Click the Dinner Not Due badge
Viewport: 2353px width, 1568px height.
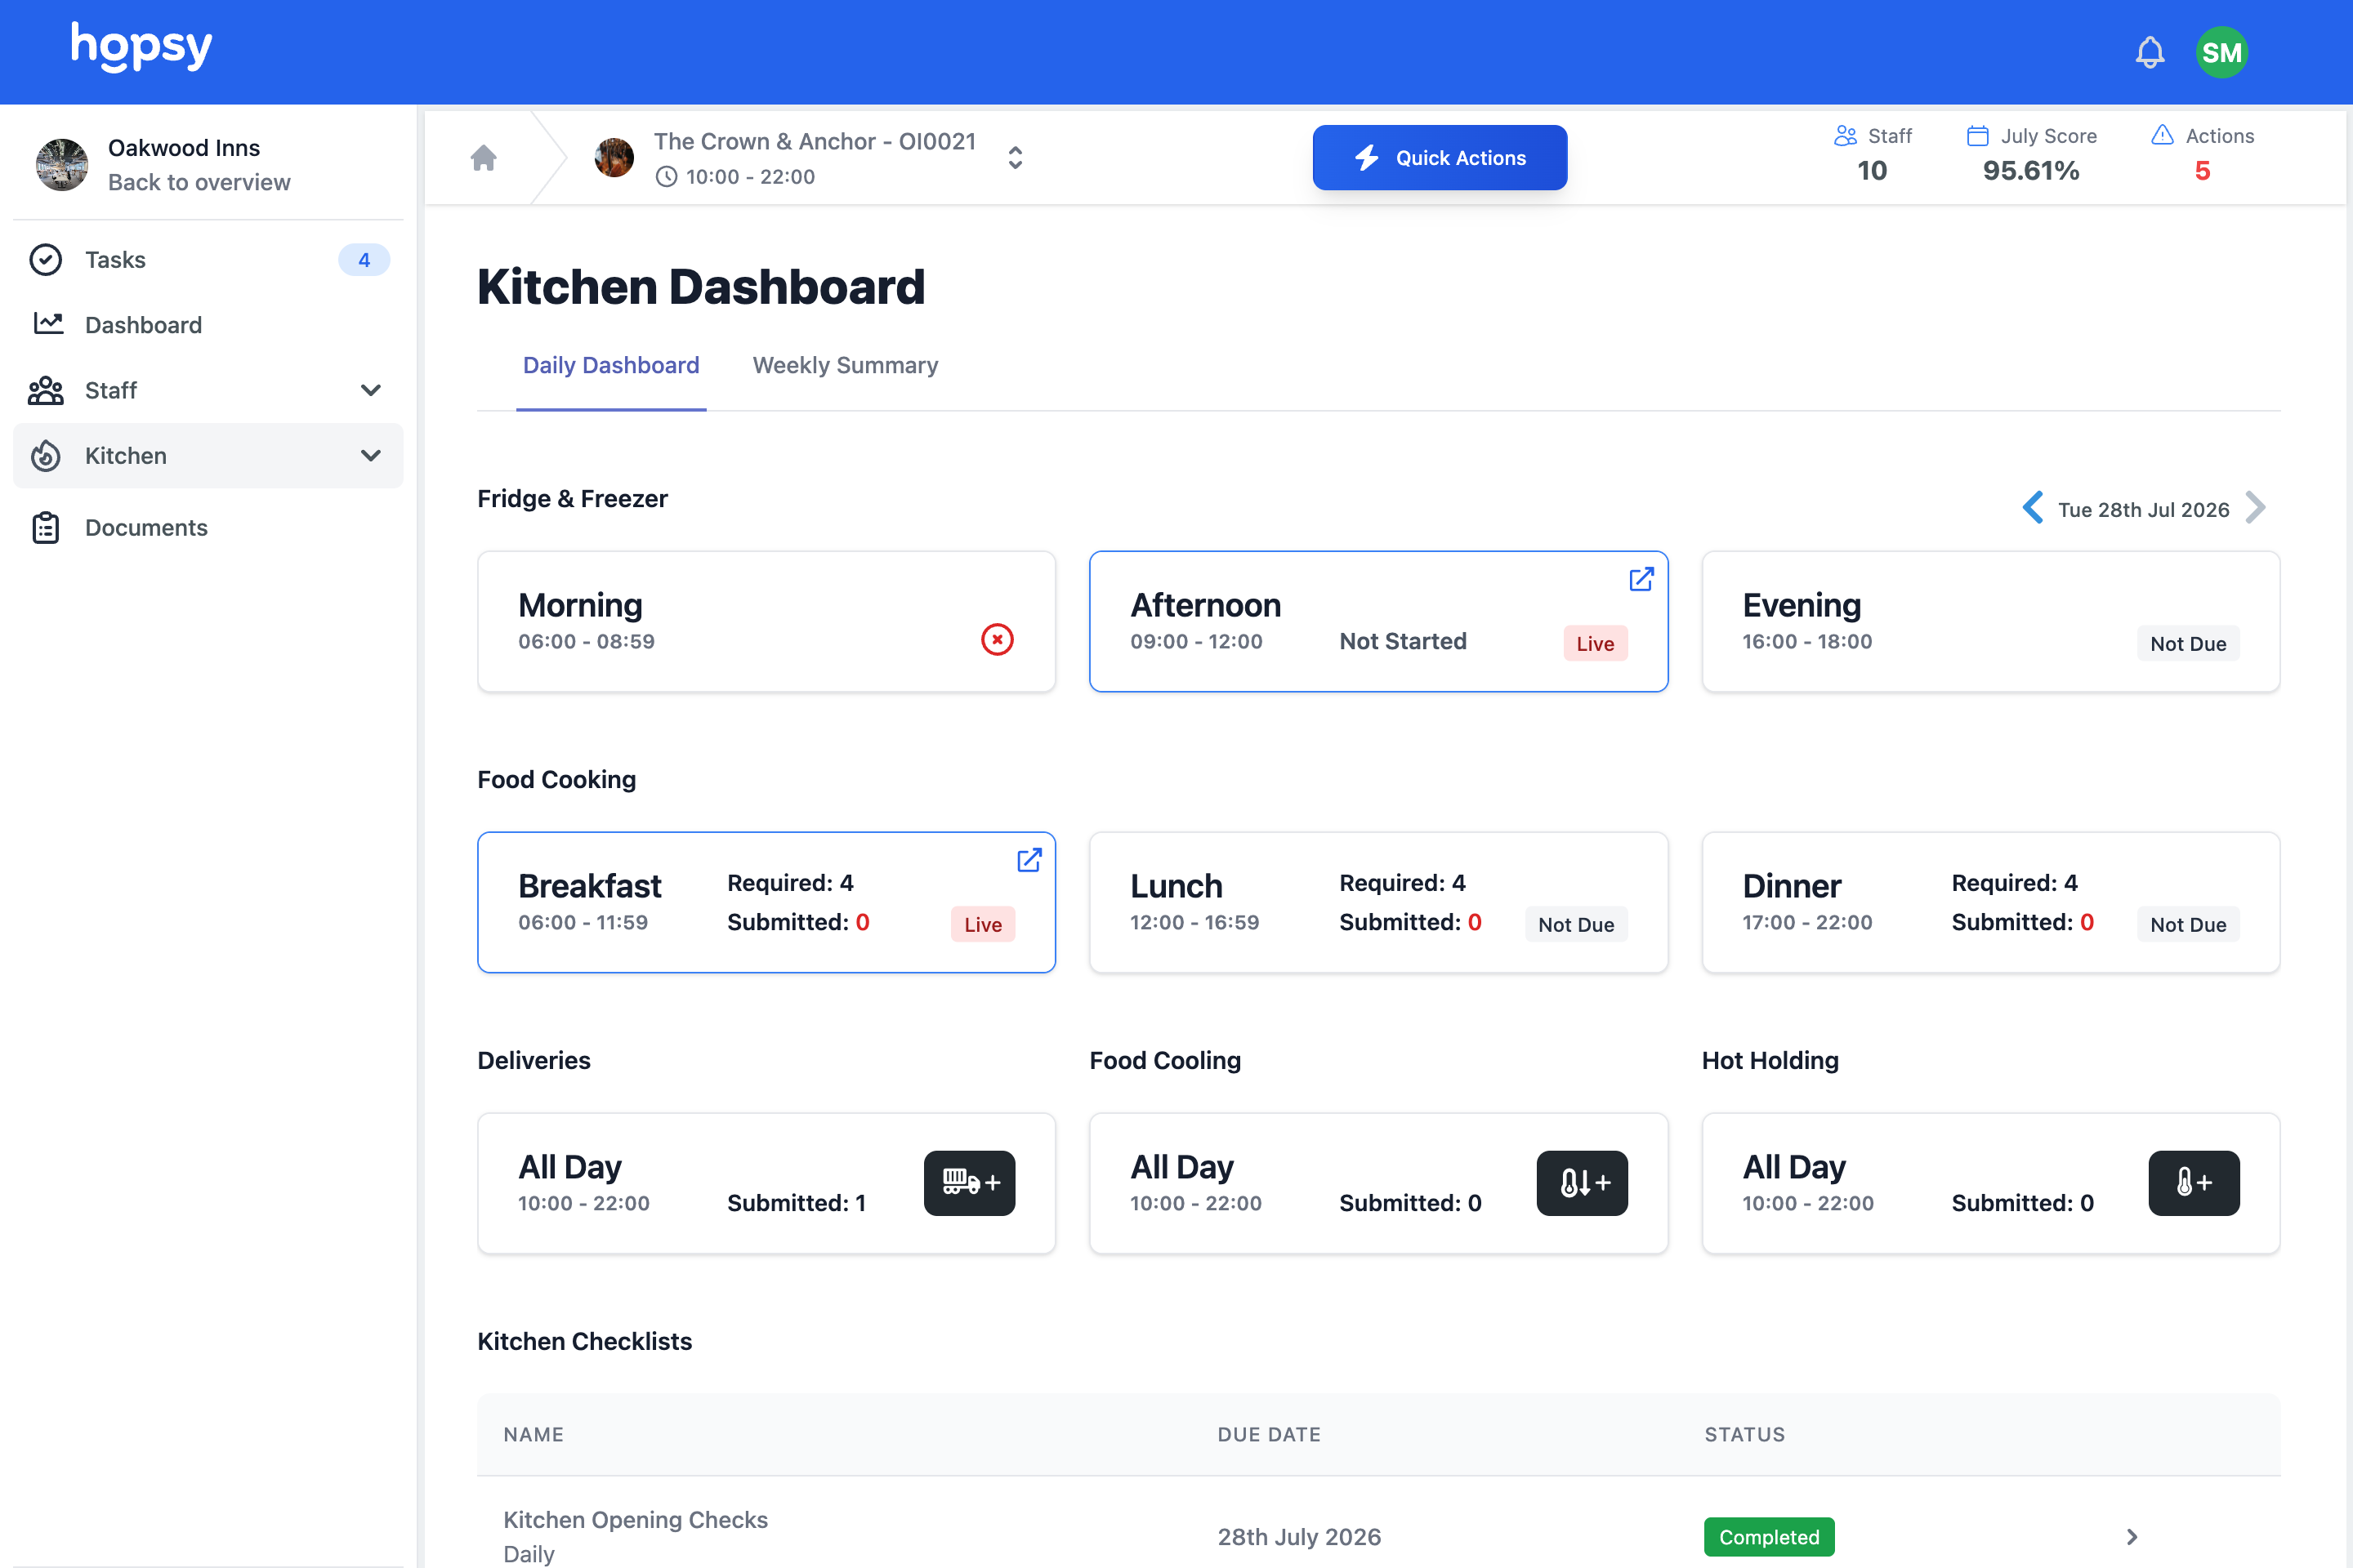click(x=2188, y=925)
